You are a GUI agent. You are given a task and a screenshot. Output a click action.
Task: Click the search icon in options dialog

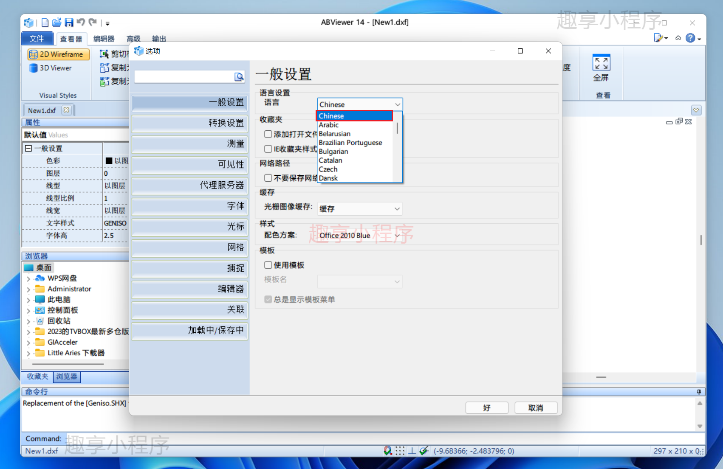point(239,77)
